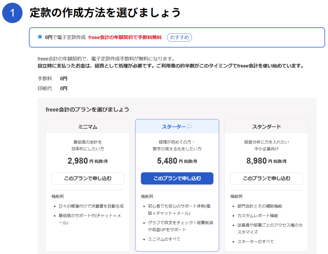Click the freee会計のプランを選びましょう heading
The image size is (328, 254).
(x=87, y=110)
